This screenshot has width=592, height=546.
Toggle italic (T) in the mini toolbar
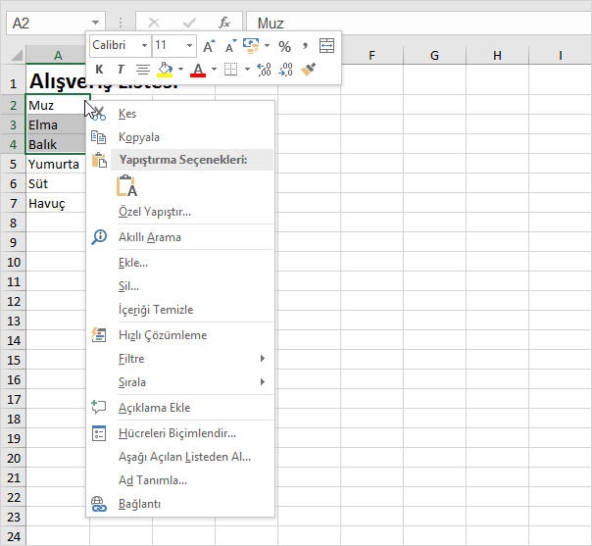[x=121, y=69]
